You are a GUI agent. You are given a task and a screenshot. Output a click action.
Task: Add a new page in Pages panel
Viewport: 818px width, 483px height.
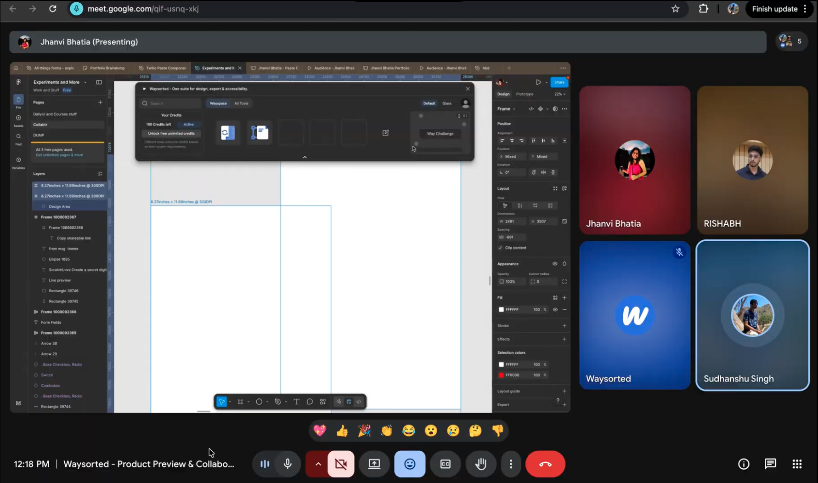tap(100, 102)
